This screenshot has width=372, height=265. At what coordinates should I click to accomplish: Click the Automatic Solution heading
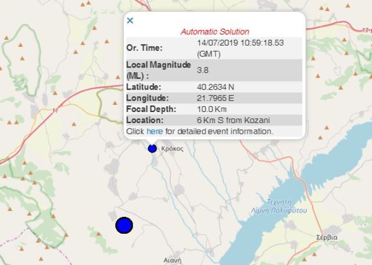(x=215, y=30)
